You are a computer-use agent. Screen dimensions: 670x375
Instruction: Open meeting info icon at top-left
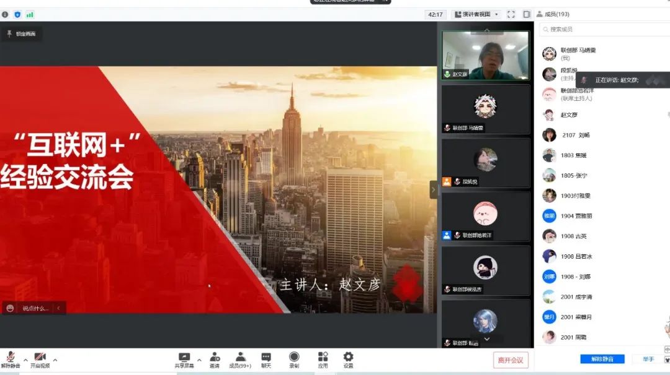point(5,14)
